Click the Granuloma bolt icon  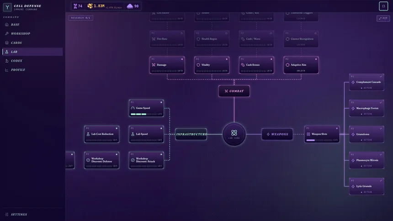click(353, 134)
